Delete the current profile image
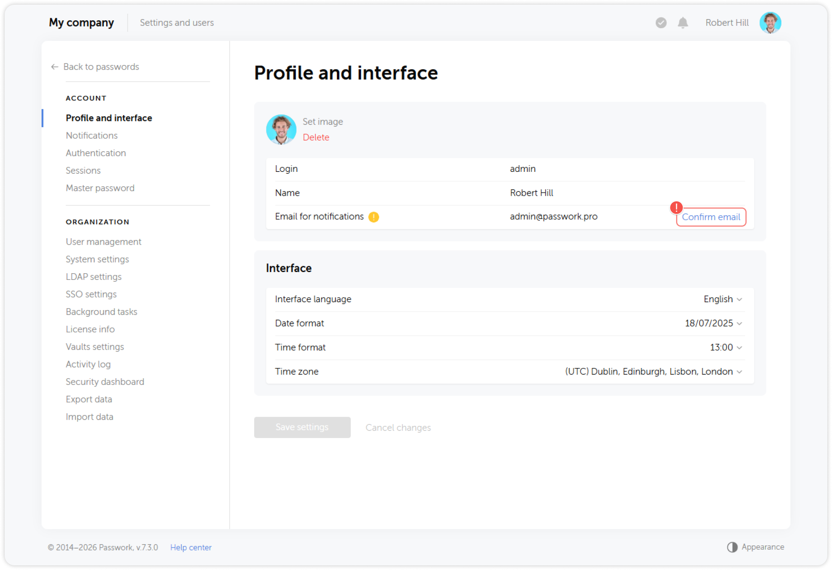The image size is (832, 570). pos(316,137)
